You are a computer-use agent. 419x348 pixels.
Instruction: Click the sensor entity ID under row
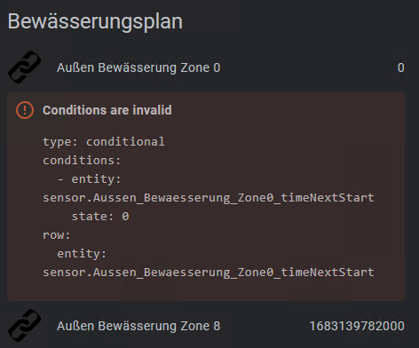point(209,272)
